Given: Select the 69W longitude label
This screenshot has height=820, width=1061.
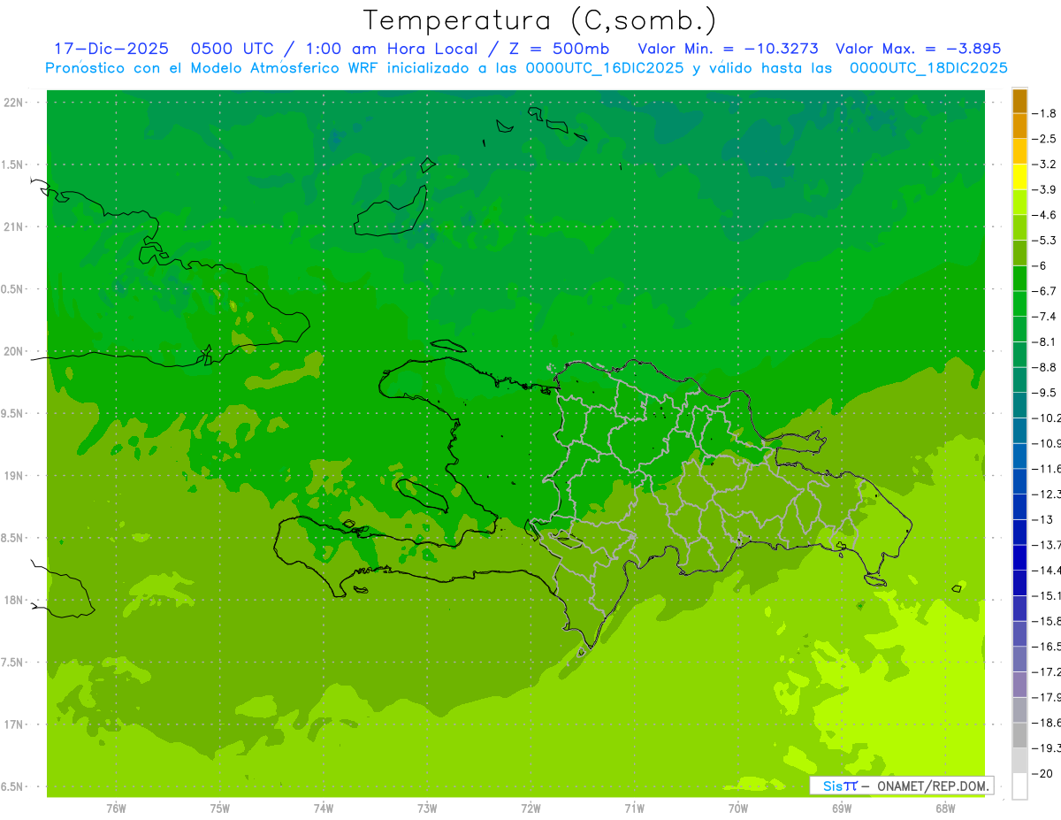Looking at the screenshot, I should coord(842,809).
